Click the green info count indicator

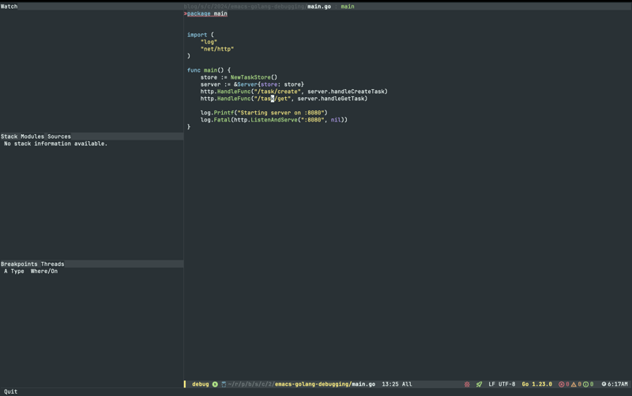click(588, 384)
